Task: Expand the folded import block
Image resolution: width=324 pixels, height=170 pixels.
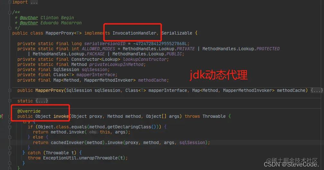Action: [x=10, y=2]
